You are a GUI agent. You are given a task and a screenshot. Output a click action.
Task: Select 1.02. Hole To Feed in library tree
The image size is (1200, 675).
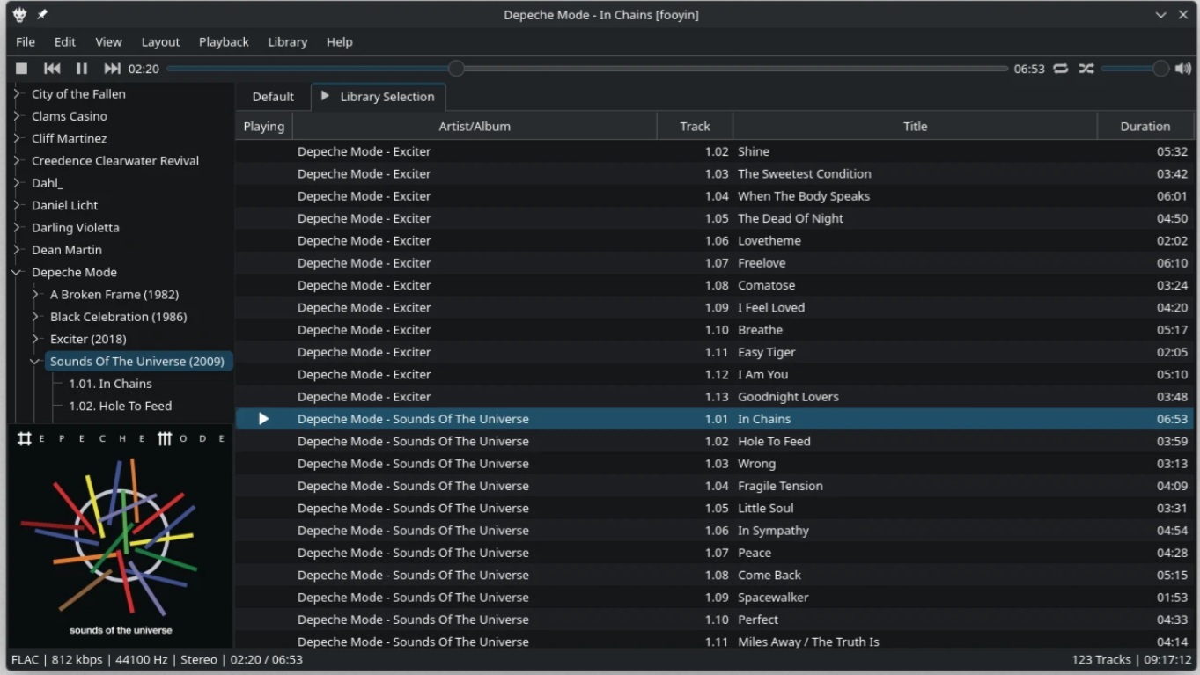120,406
